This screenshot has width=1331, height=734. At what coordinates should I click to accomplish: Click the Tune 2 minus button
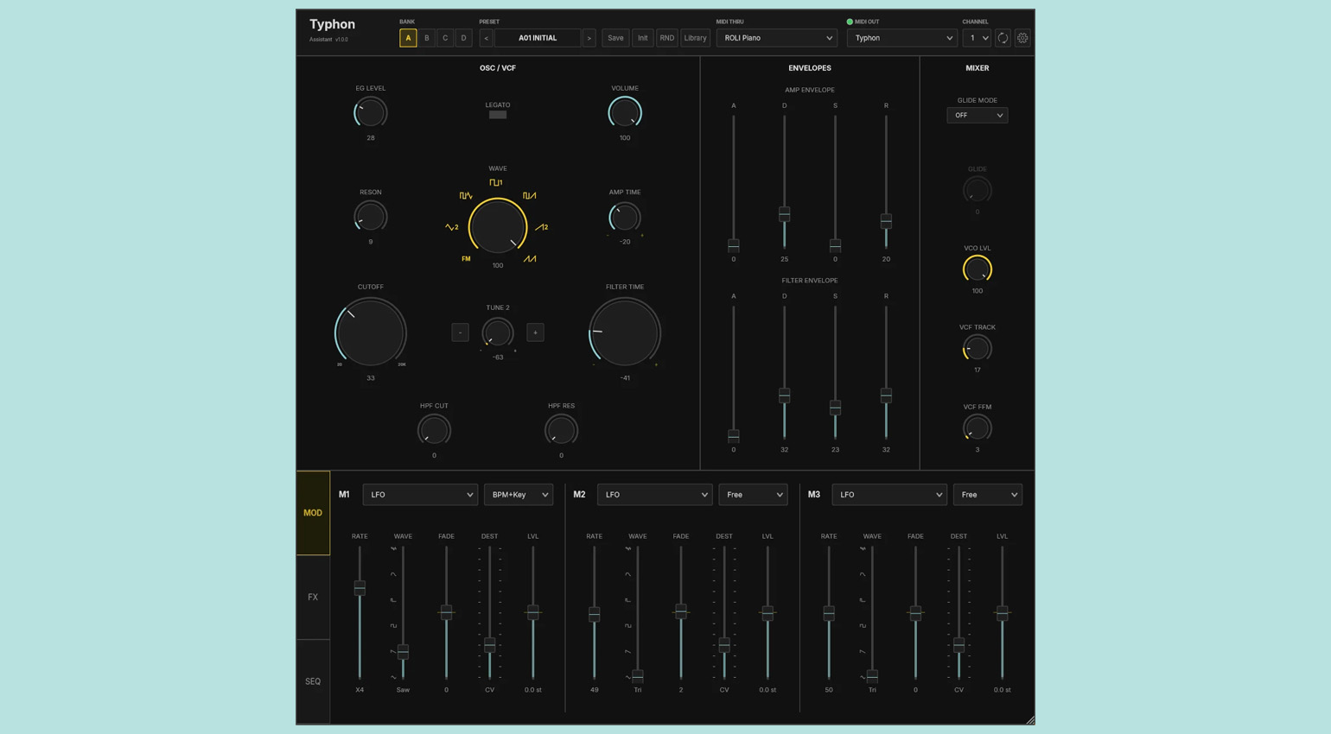coord(460,332)
